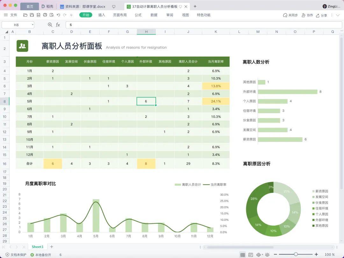Click the previous sheet arrow
Viewport: 344px width, 258px height.
tap(10, 247)
